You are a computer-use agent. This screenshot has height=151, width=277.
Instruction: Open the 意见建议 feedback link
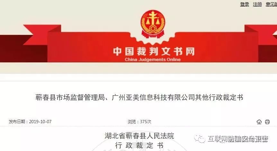pos(272,4)
